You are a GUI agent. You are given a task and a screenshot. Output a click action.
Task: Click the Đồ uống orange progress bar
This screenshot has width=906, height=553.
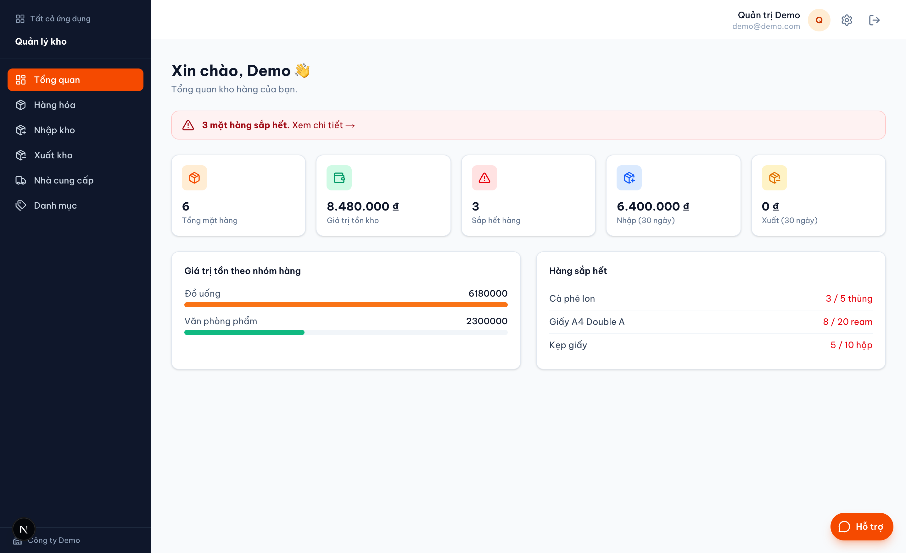click(x=346, y=305)
